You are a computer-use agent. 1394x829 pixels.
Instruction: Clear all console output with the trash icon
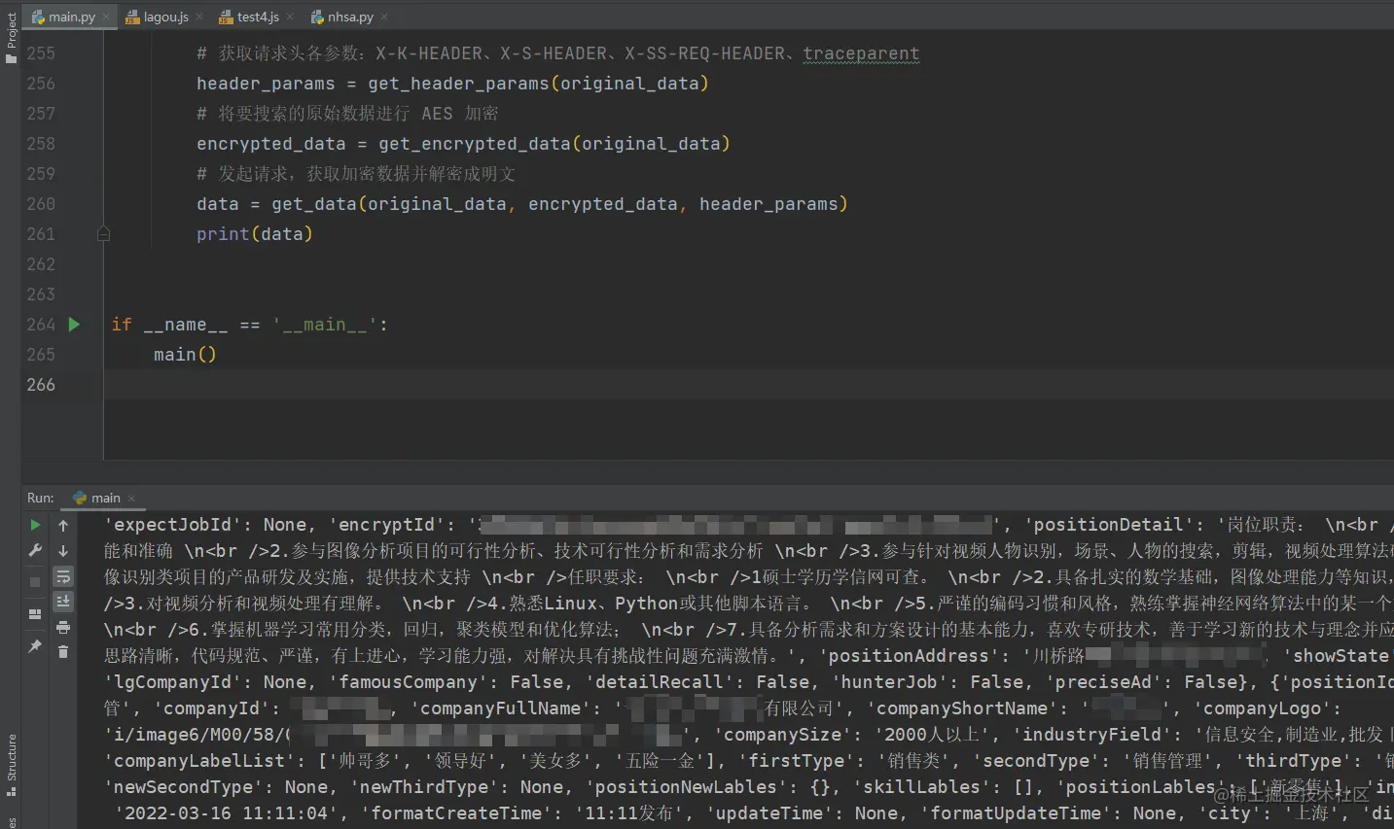coord(63,652)
